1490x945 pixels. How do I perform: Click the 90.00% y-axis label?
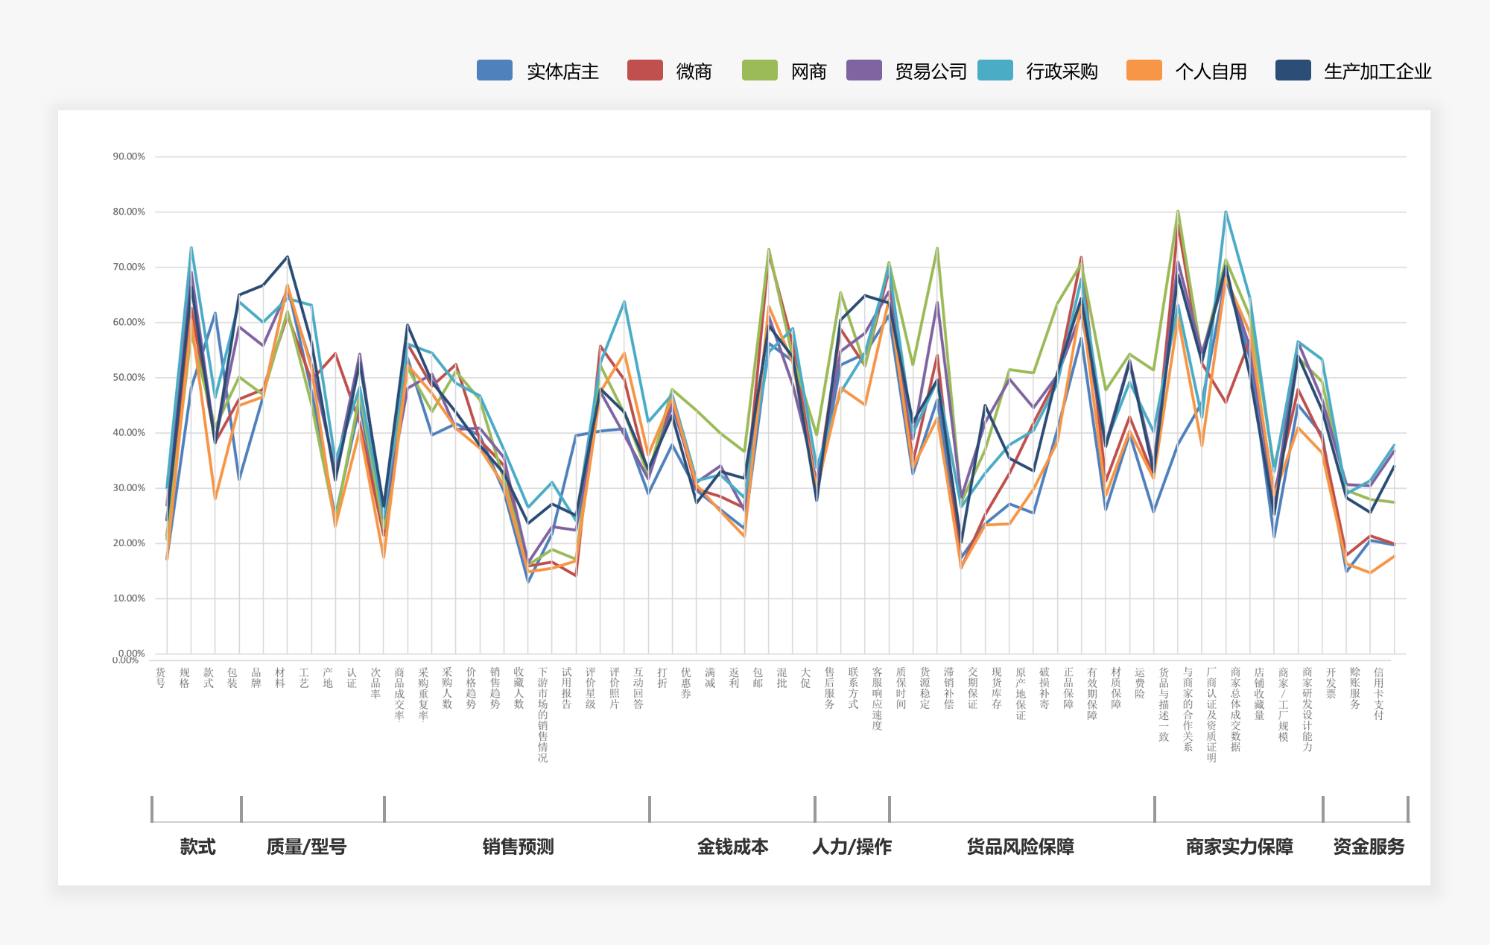[129, 157]
